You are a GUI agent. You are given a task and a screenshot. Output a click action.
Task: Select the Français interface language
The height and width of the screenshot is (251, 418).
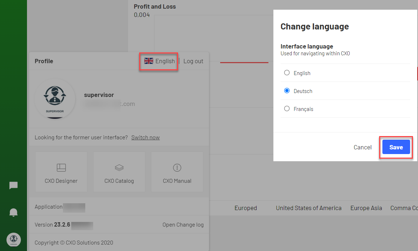click(x=287, y=108)
